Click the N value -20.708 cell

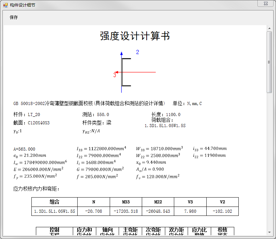click(x=93, y=211)
